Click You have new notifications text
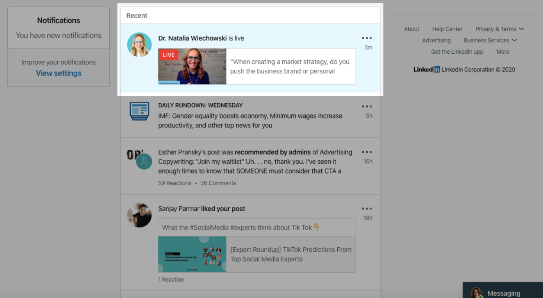Image resolution: width=543 pixels, height=298 pixels. point(58,35)
